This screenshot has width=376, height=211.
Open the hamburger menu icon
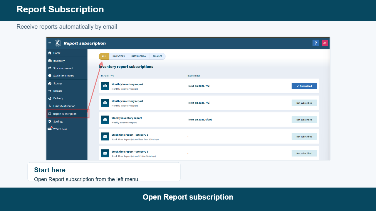50,43
